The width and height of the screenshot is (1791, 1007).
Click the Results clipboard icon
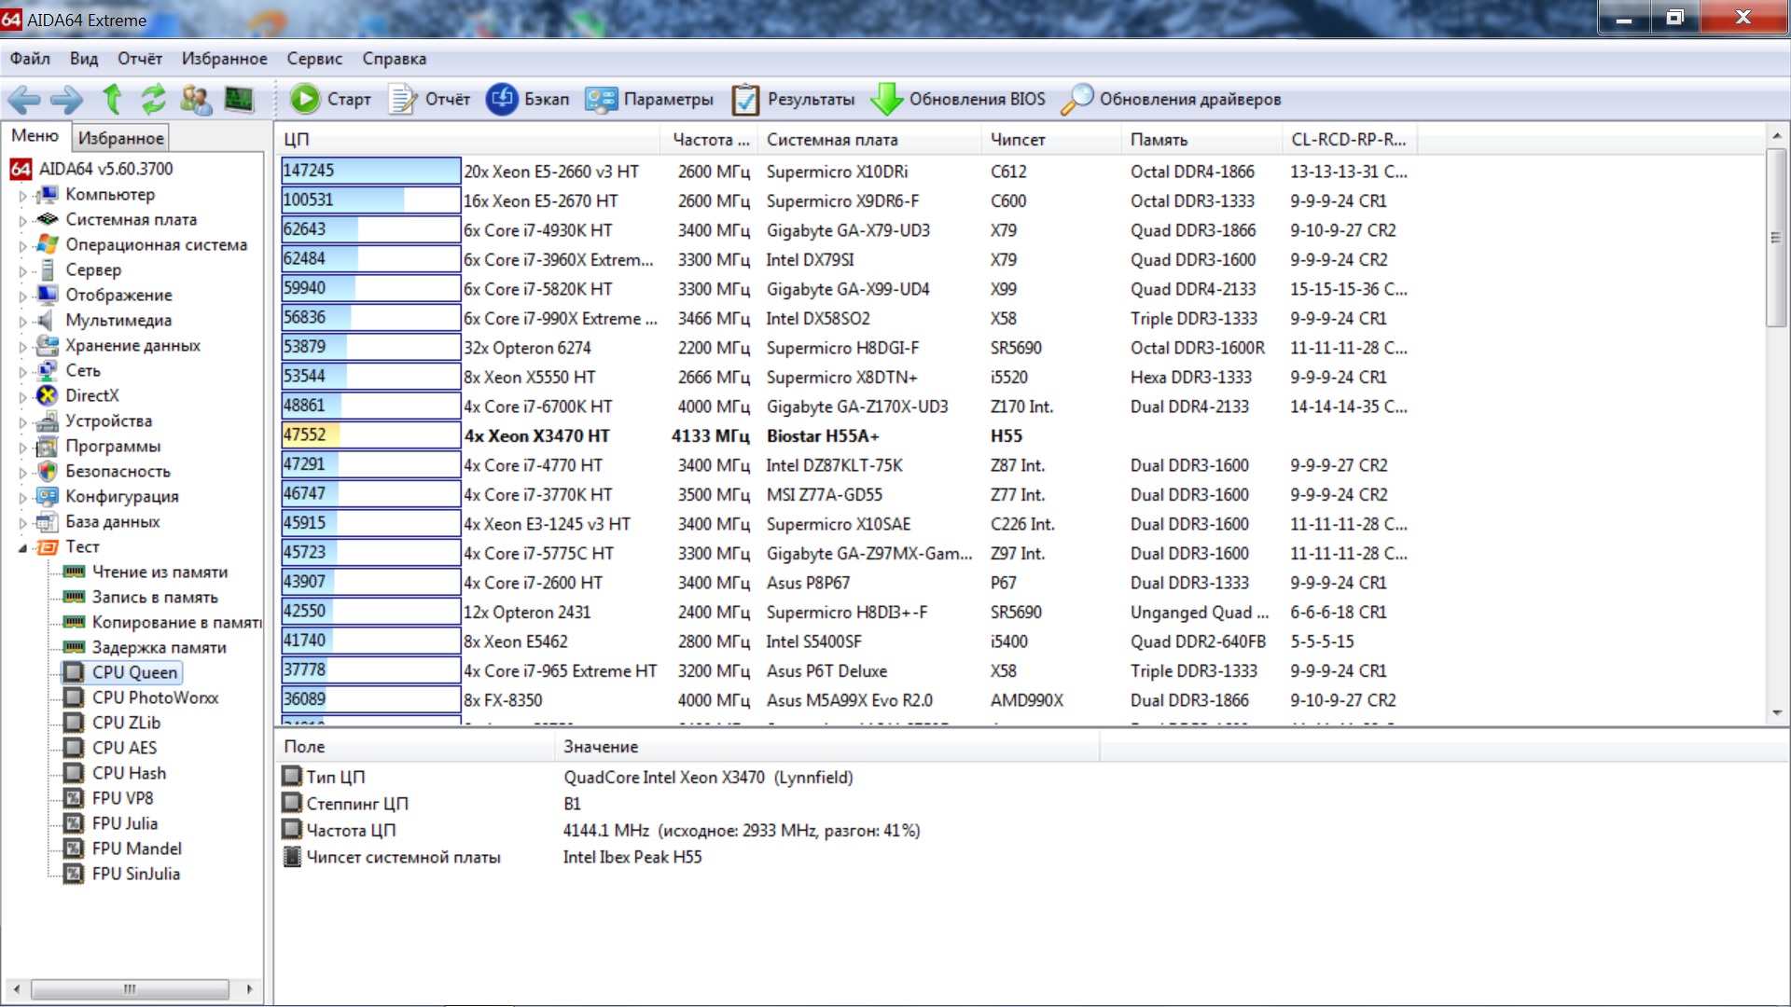[745, 99]
